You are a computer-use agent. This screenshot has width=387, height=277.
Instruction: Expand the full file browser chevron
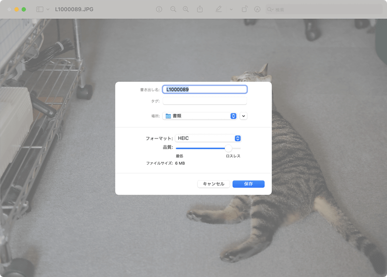point(243,116)
